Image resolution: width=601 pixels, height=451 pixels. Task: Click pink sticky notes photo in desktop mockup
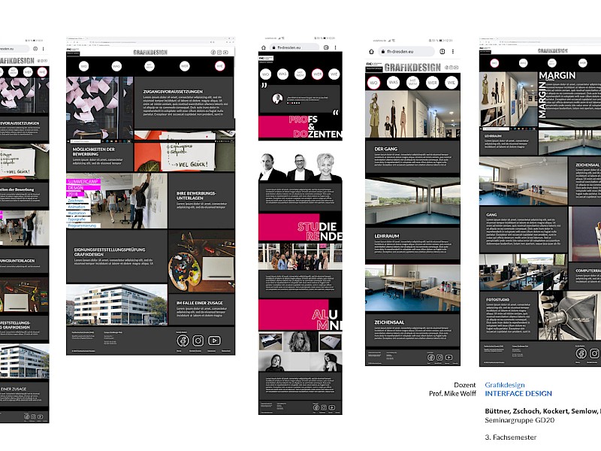(x=100, y=107)
